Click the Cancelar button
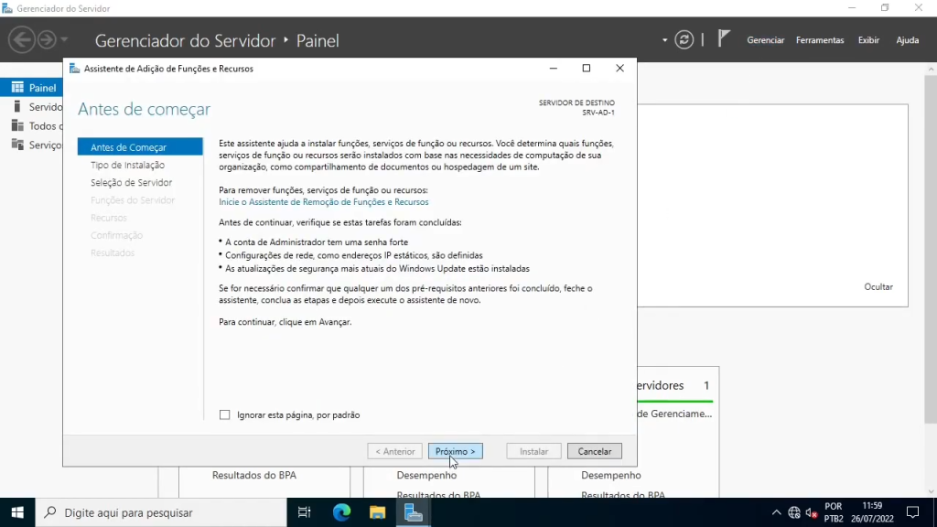Image resolution: width=937 pixels, height=527 pixels. point(594,451)
